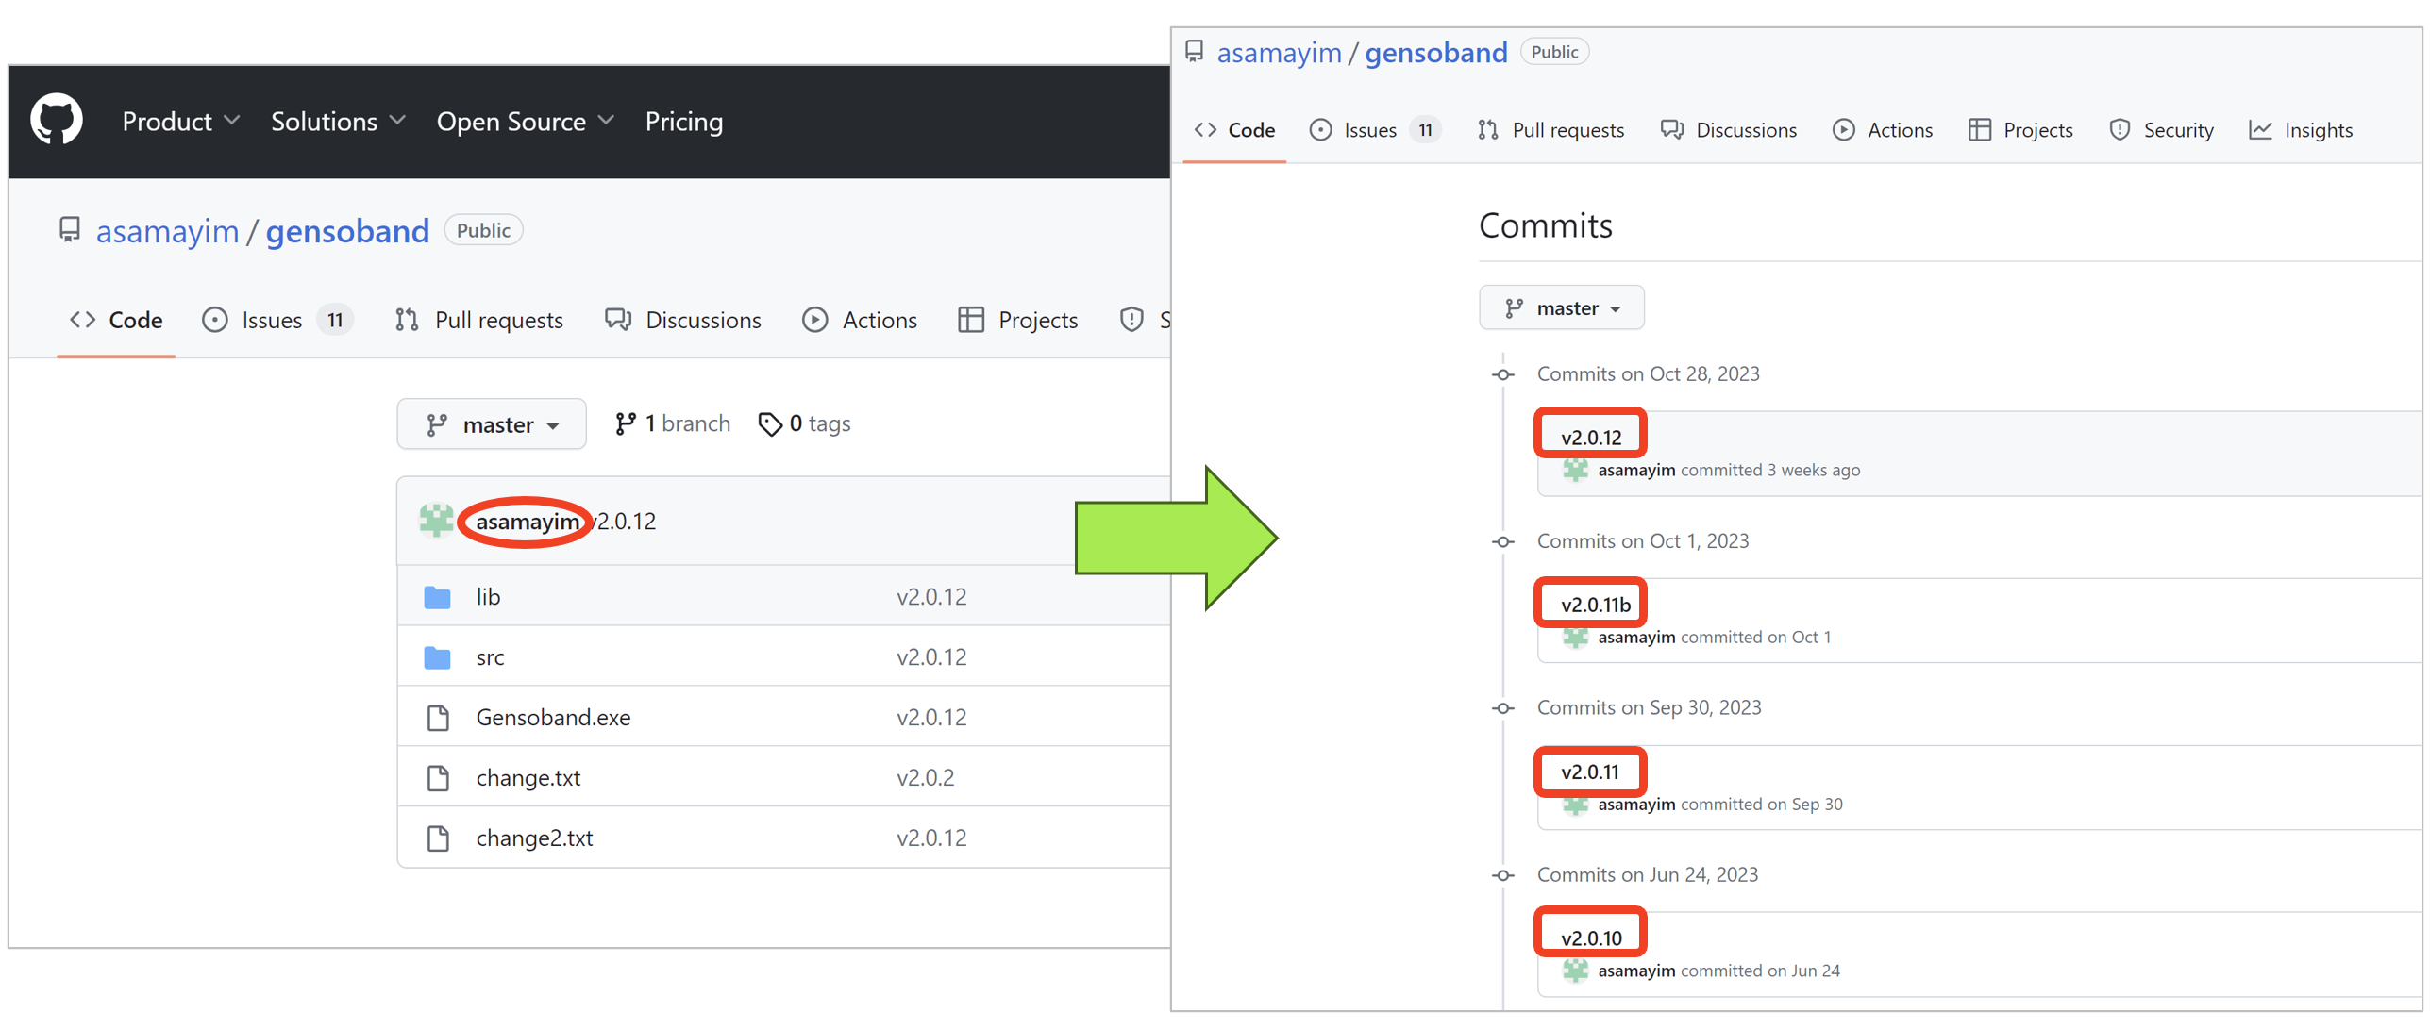
Task: Click the Issues circle icon in left window
Action: click(215, 320)
